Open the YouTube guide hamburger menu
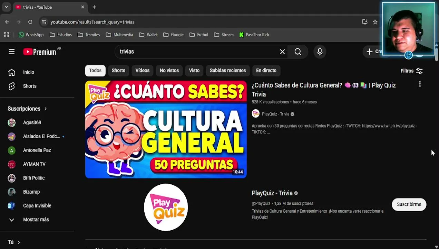 [11, 52]
